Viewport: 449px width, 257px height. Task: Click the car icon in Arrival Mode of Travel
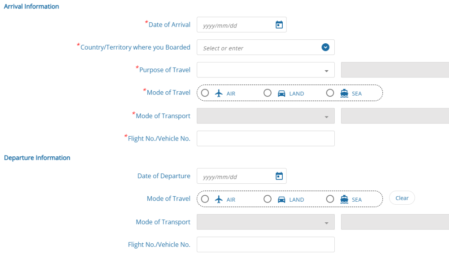click(282, 93)
